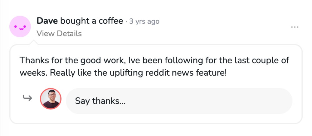Open the View Details link
This screenshot has height=136, width=312.
59,34
